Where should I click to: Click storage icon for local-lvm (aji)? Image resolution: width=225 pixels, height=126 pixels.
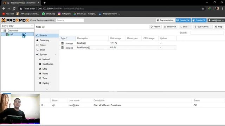tap(63, 48)
